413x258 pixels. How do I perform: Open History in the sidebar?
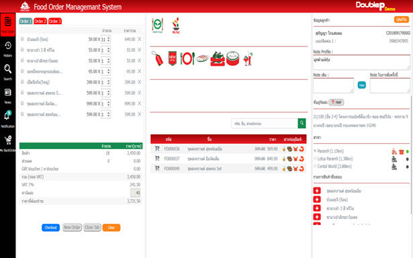tap(7, 49)
